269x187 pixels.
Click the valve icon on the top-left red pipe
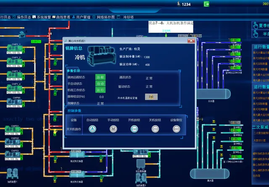tap(22, 35)
